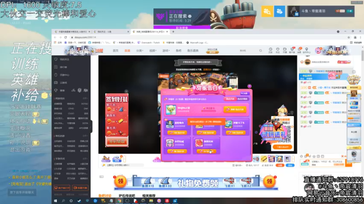364x204 pixels.
Task: Open the 鱼吧 nav item
Action: tap(178, 51)
